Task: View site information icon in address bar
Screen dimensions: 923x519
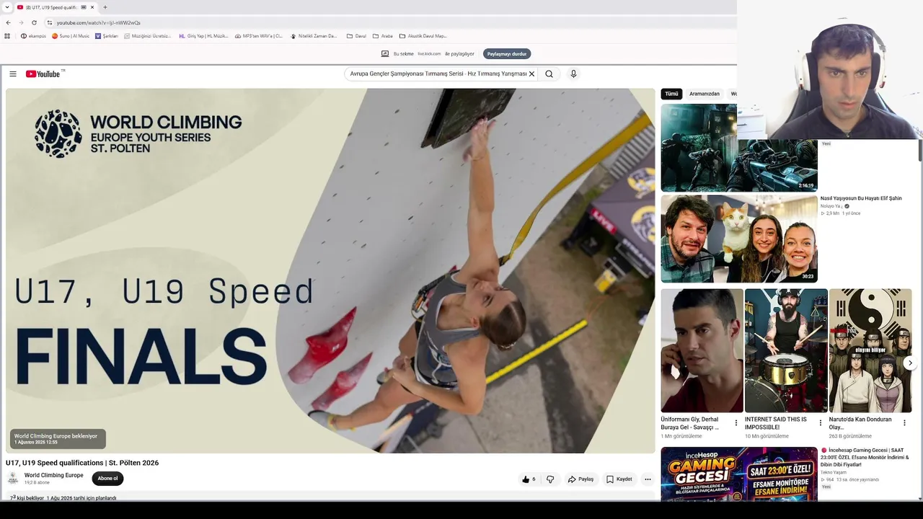Action: click(x=49, y=22)
